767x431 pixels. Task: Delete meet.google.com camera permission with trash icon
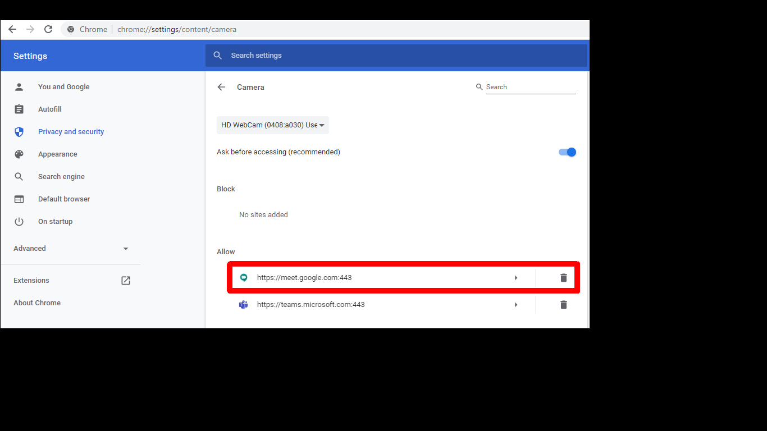(x=564, y=278)
